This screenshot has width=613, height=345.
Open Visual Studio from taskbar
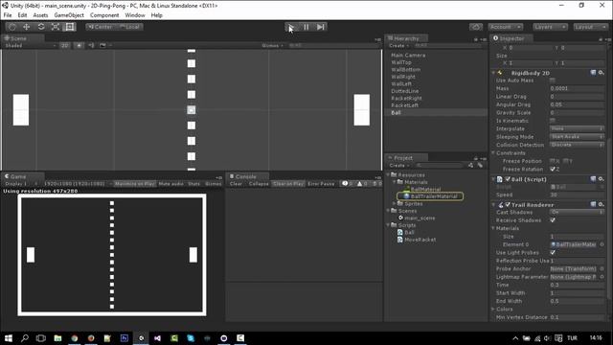click(x=157, y=338)
